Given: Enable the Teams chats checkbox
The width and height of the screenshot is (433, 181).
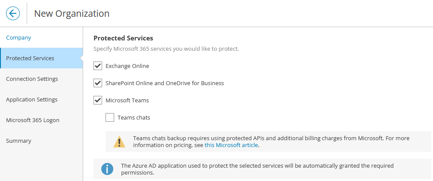Looking at the screenshot, I should [110, 117].
